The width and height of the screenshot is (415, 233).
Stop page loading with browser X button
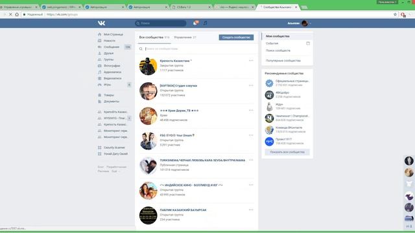10,14
